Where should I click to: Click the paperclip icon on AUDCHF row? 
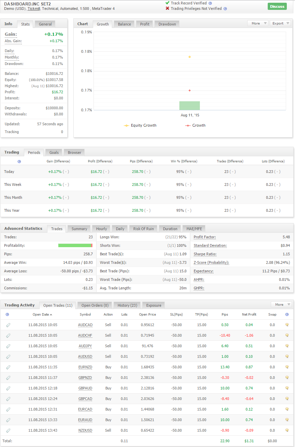point(8,335)
